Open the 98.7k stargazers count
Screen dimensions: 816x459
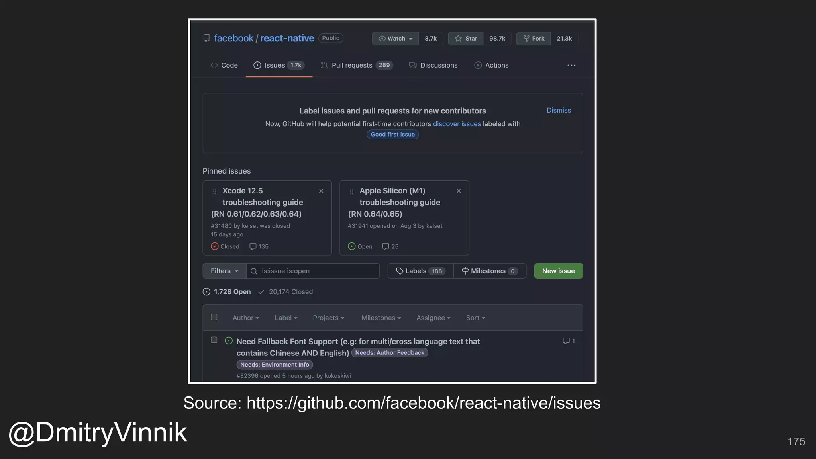[497, 39]
